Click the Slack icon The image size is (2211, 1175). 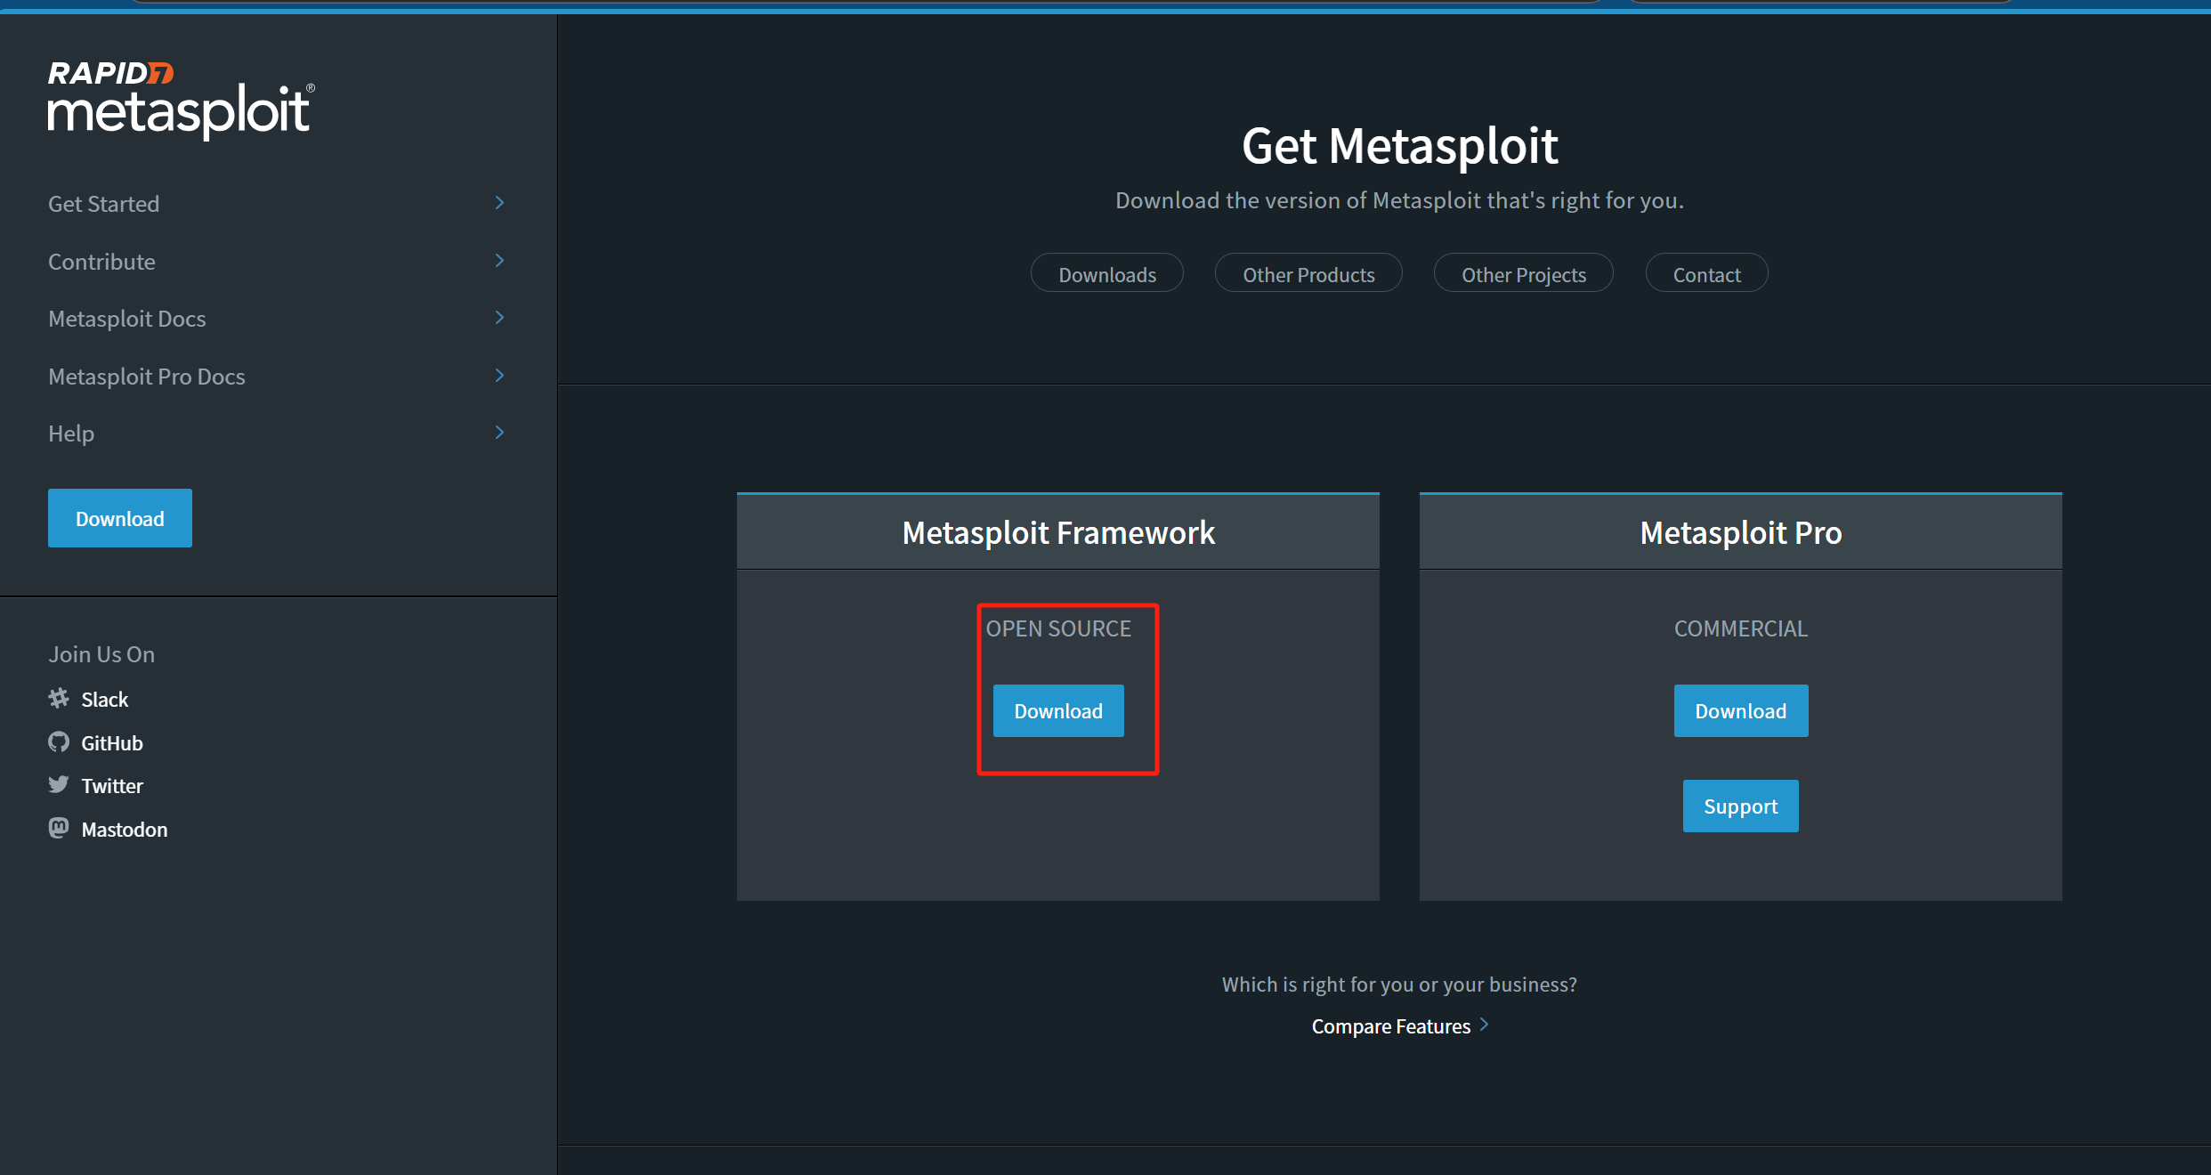59,699
